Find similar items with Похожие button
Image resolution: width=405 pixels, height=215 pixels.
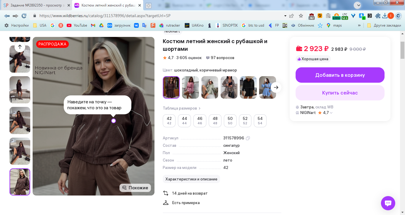135,188
